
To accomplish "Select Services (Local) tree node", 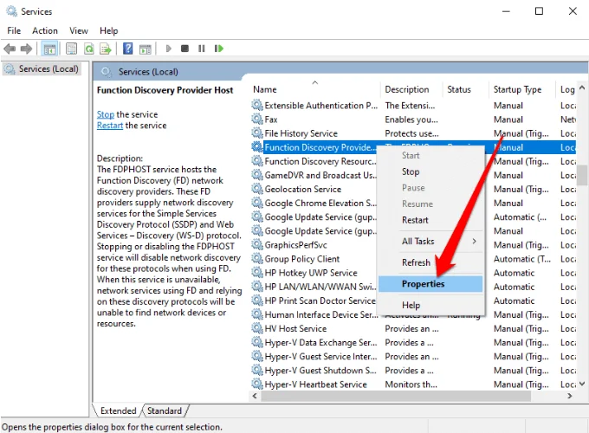I will (42, 69).
